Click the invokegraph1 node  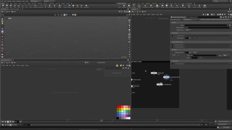[x=159, y=84]
